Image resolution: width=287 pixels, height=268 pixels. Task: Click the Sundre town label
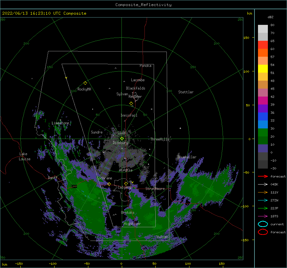coord(97,132)
